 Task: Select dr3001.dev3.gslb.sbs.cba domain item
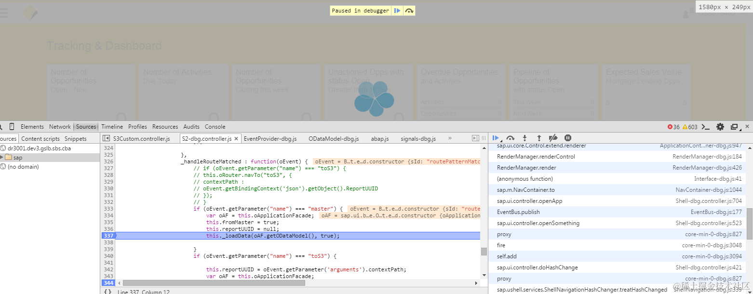point(39,148)
